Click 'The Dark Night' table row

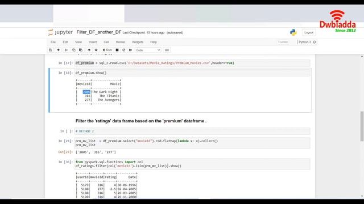point(98,92)
